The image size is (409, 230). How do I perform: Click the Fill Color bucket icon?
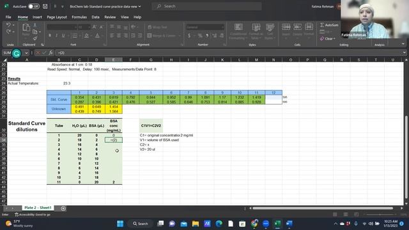pyautogui.click(x=87, y=36)
